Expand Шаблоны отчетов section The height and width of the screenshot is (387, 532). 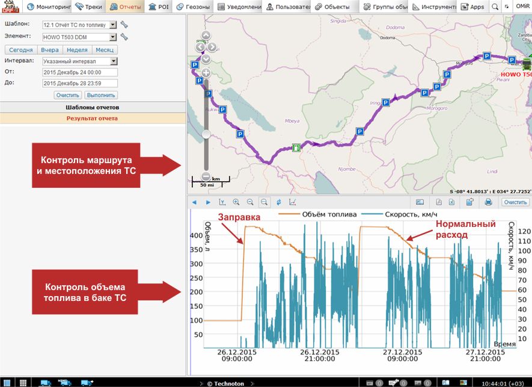tap(93, 107)
